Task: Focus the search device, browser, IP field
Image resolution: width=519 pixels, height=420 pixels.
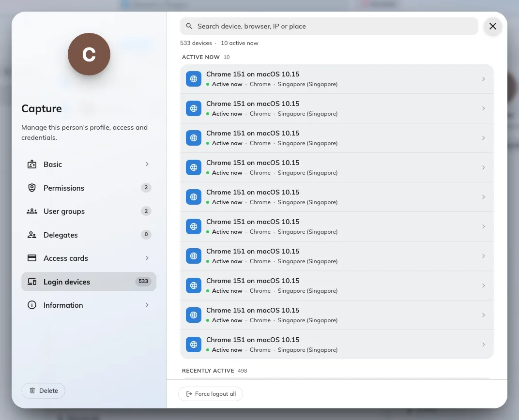Action: (329, 26)
